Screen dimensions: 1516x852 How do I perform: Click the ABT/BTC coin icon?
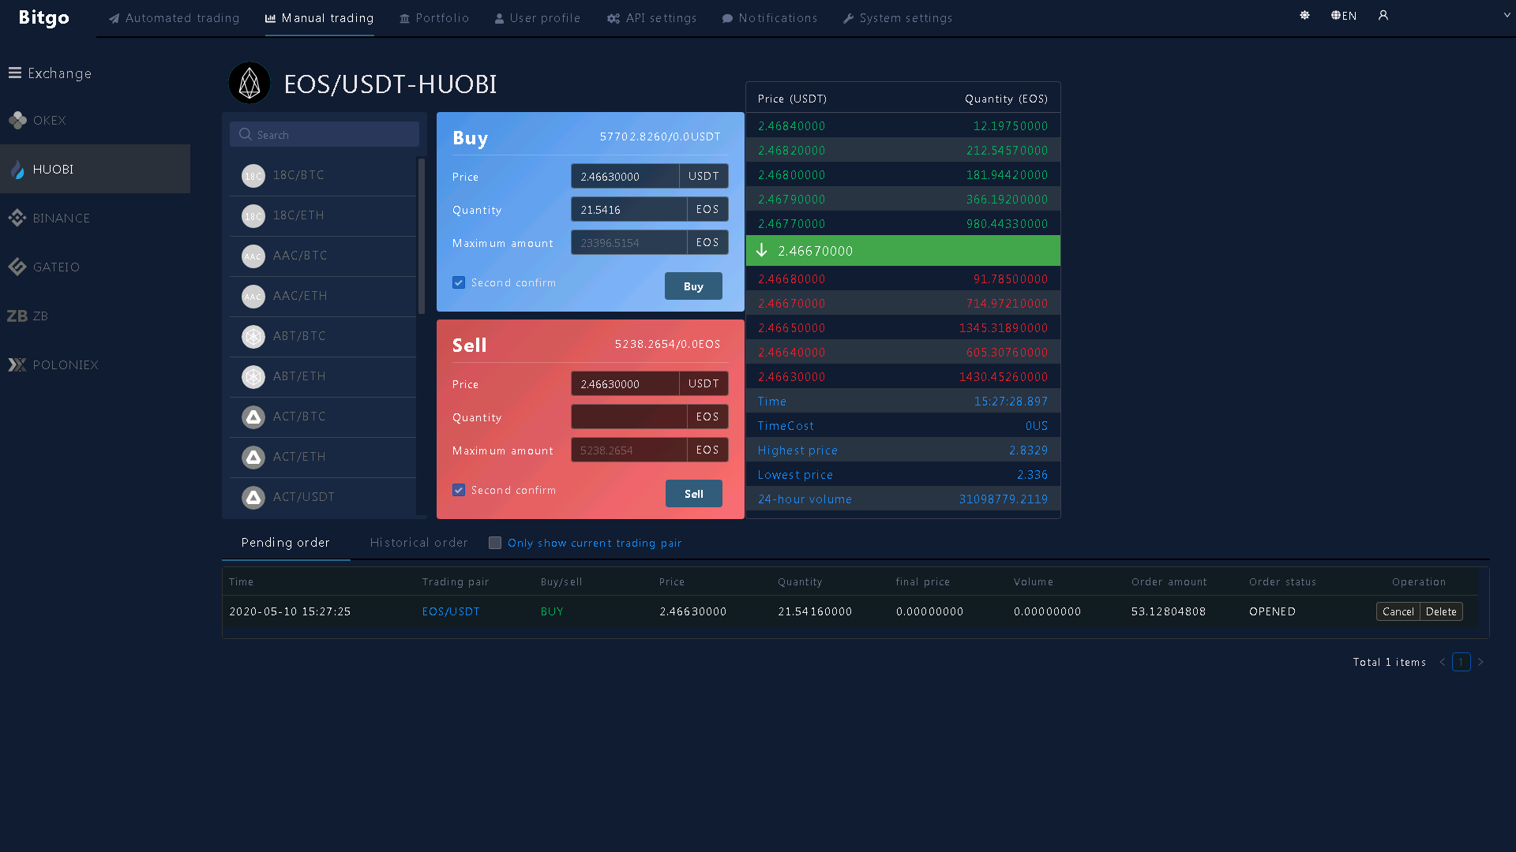tap(253, 337)
